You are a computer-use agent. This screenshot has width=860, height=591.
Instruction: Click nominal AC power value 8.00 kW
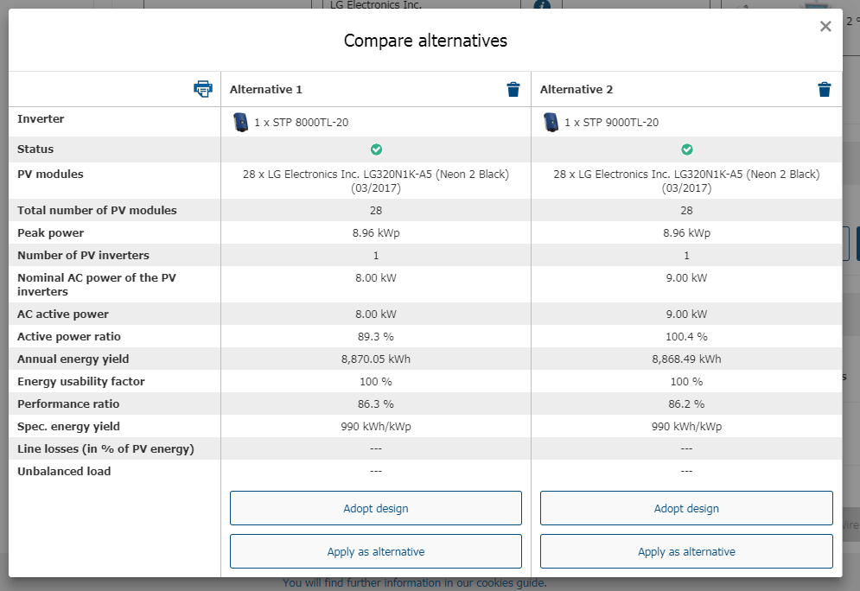(x=376, y=278)
